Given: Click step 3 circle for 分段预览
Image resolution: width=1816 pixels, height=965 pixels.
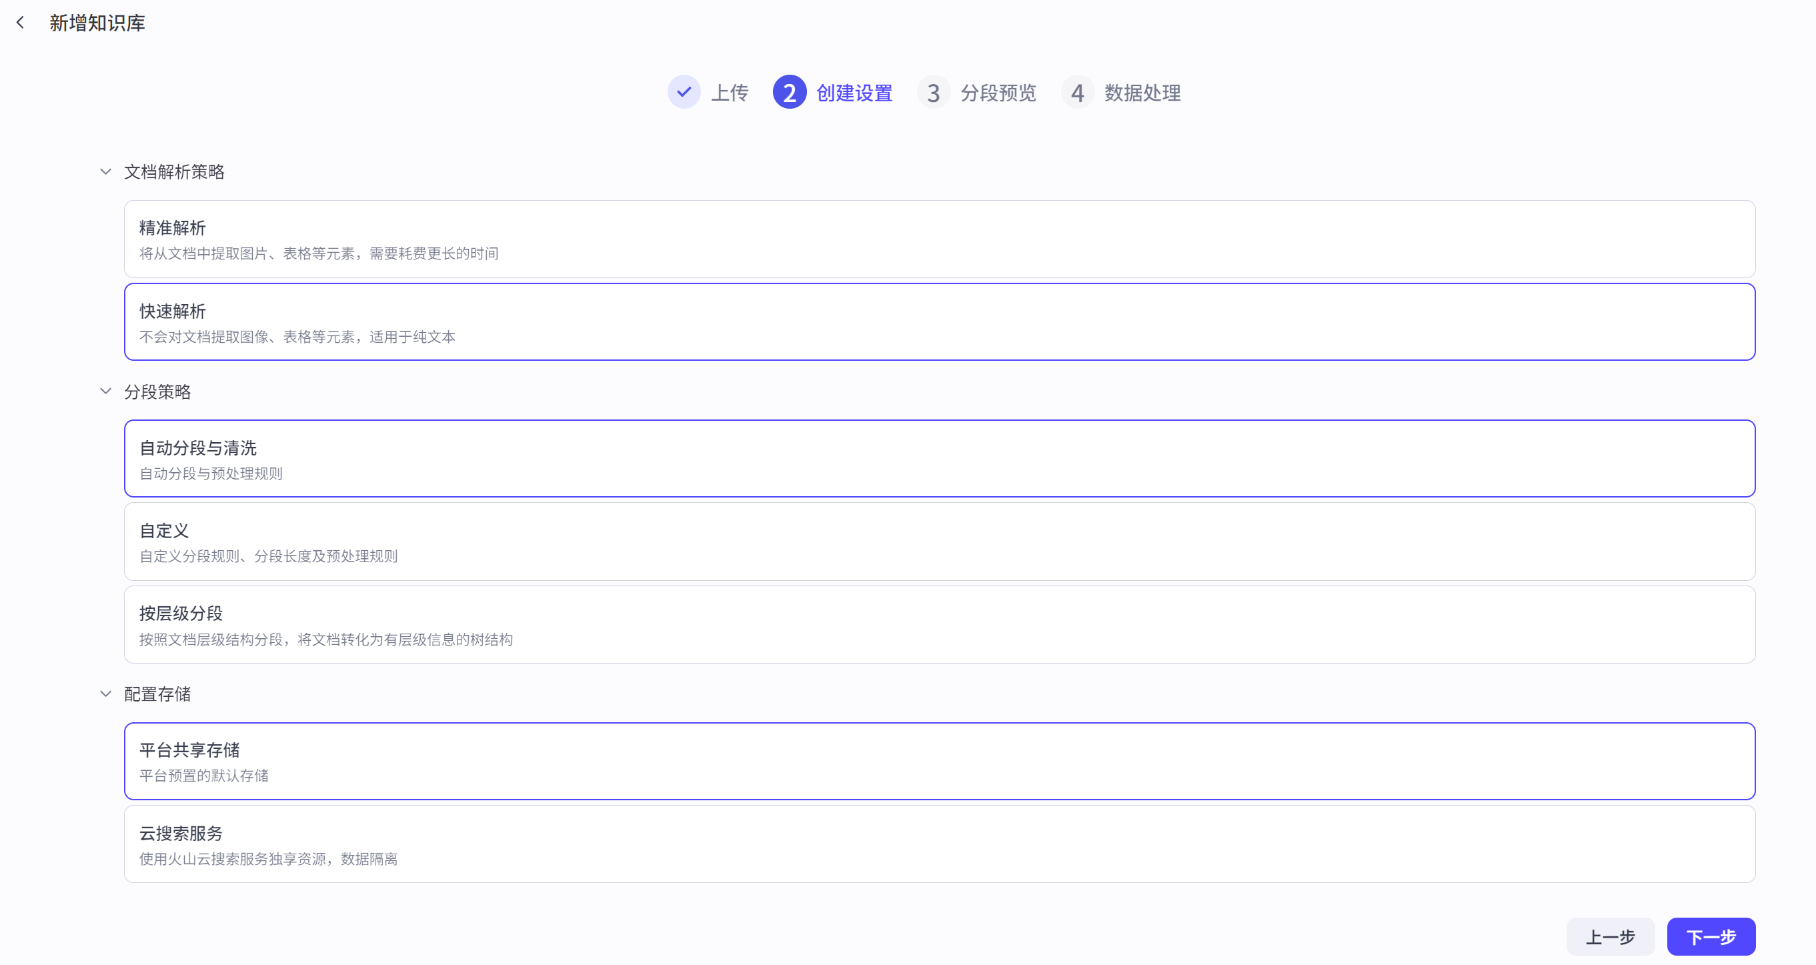Looking at the screenshot, I should 932,92.
